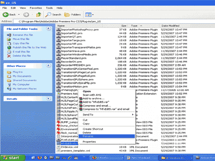Open the Edit menu
This screenshot has width=215, height=161.
pyautogui.click(x=13, y=8)
